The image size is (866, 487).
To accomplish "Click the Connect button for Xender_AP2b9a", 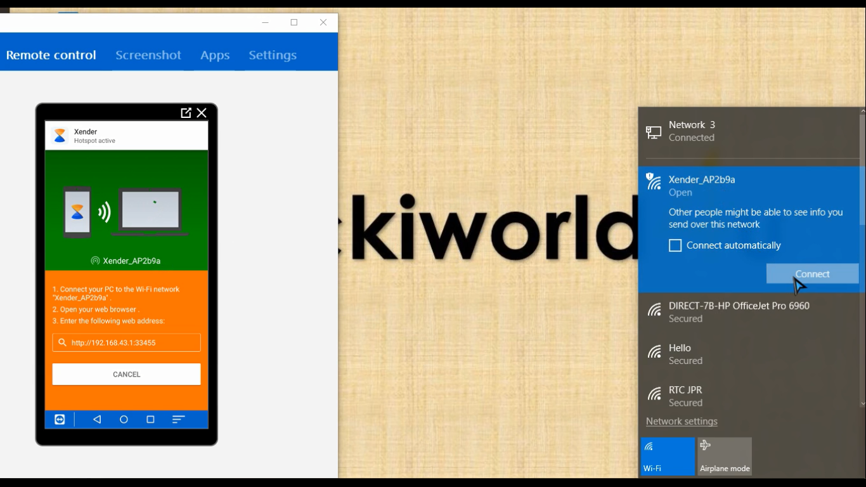I will point(812,274).
